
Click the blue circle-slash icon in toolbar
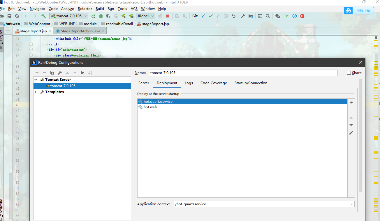coord(295,16)
